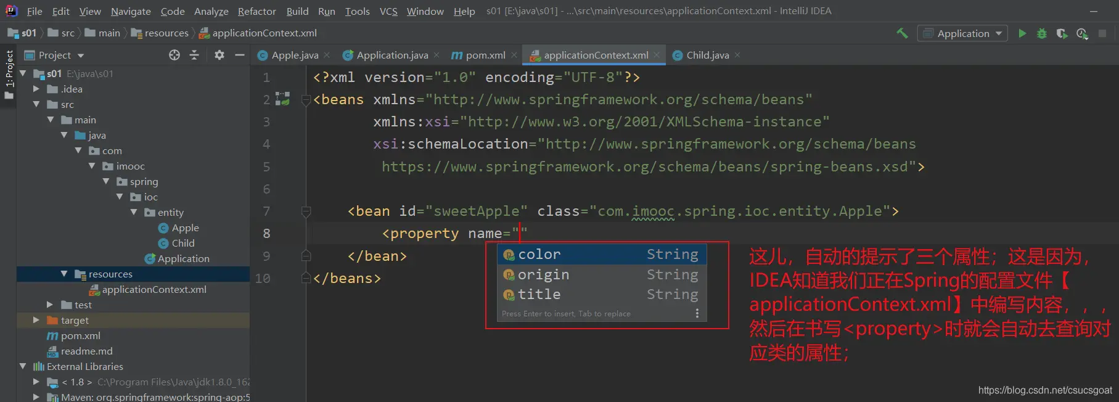Collapse the External Libraries node
The image size is (1119, 402).
(x=23, y=366)
